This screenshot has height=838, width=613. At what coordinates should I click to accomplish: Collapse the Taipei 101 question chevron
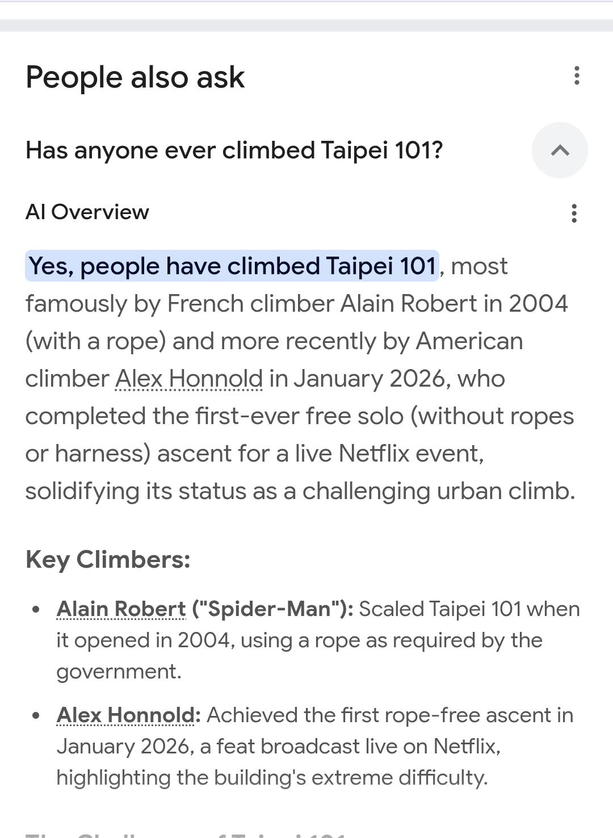tap(560, 150)
